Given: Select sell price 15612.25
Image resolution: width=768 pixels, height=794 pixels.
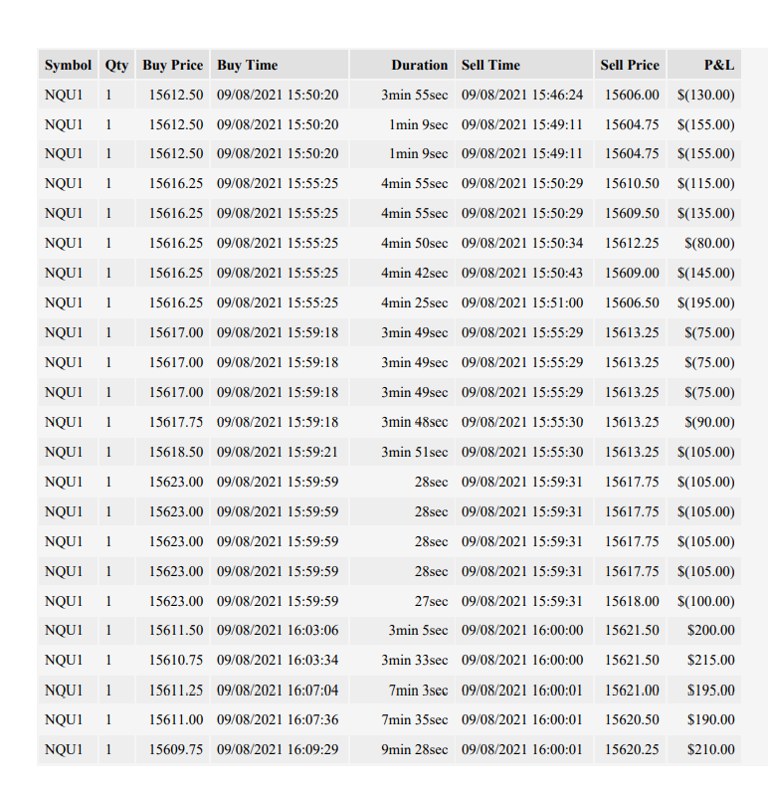Looking at the screenshot, I should pos(632,243).
